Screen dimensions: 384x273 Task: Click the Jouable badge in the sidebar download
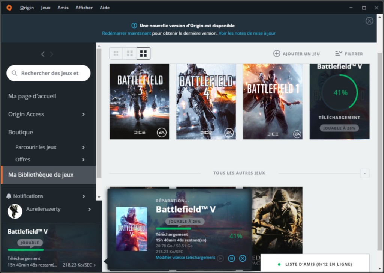coord(30,243)
